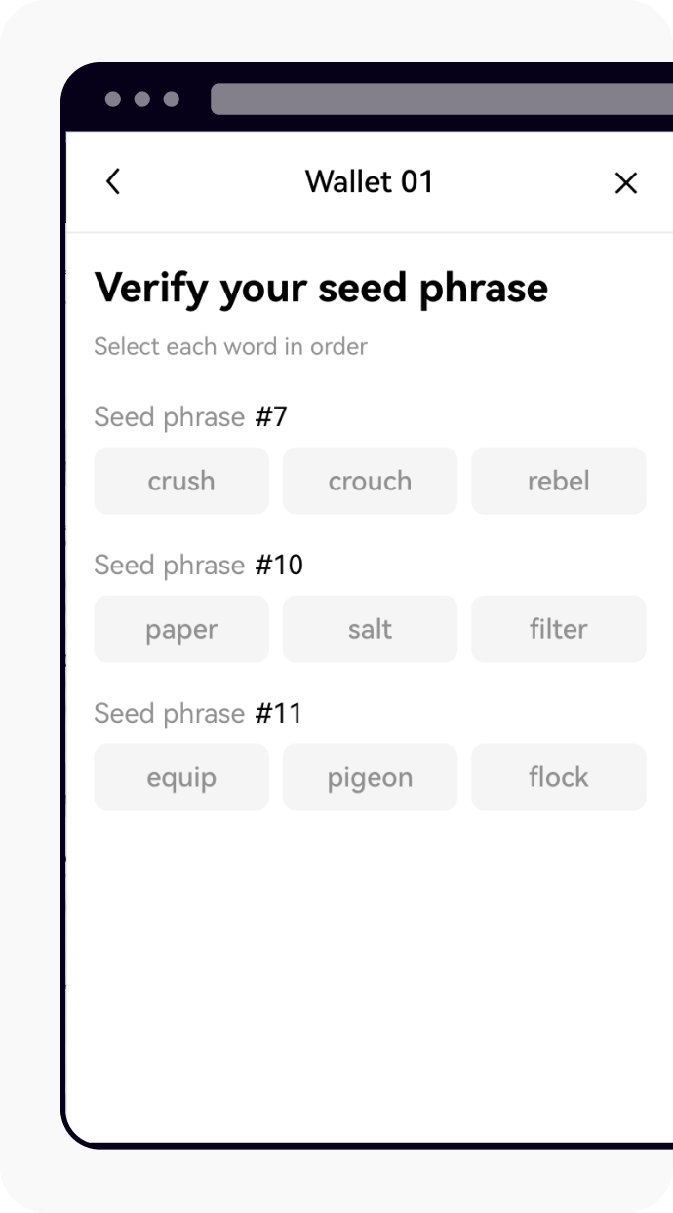This screenshot has height=1213, width=673.
Task: Click the 'Seed phrase #10' label
Action: pos(198,566)
